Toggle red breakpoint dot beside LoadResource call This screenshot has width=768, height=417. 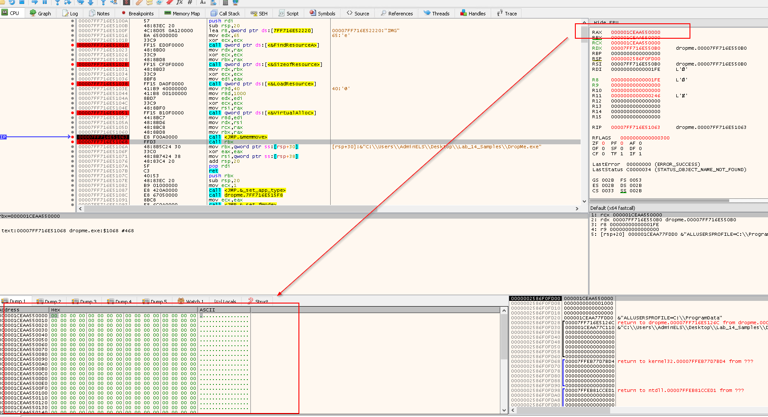73,84
